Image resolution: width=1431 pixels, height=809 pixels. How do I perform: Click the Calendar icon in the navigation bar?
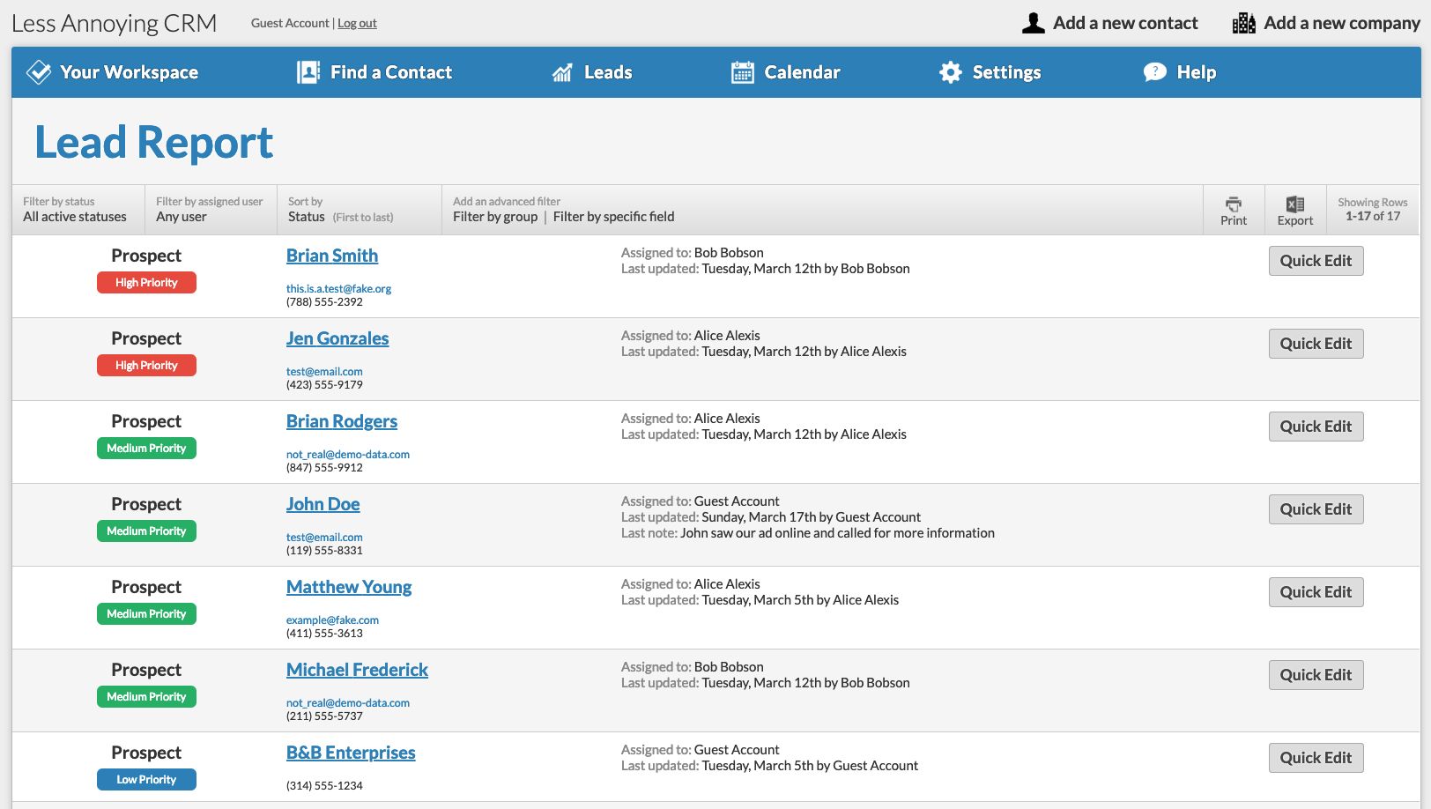[743, 72]
